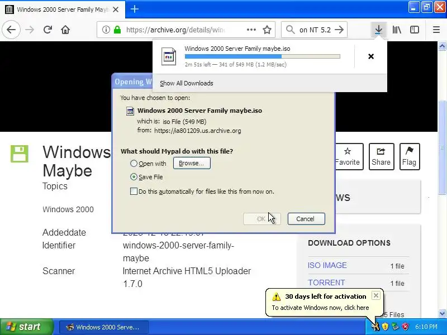
Task: Go back with the browser back arrow
Action: [x=11, y=30]
